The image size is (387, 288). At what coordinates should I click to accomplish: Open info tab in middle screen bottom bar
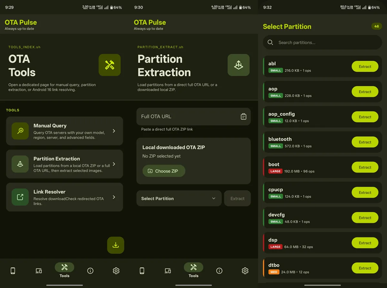[219, 271]
